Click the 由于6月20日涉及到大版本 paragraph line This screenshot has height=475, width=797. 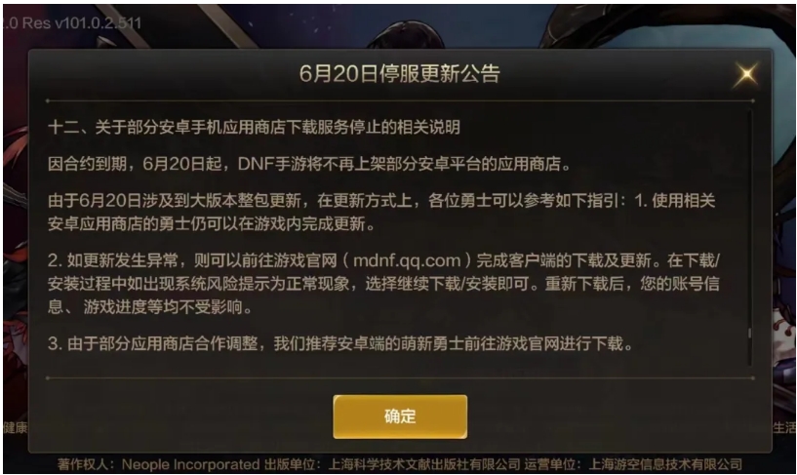(381, 201)
